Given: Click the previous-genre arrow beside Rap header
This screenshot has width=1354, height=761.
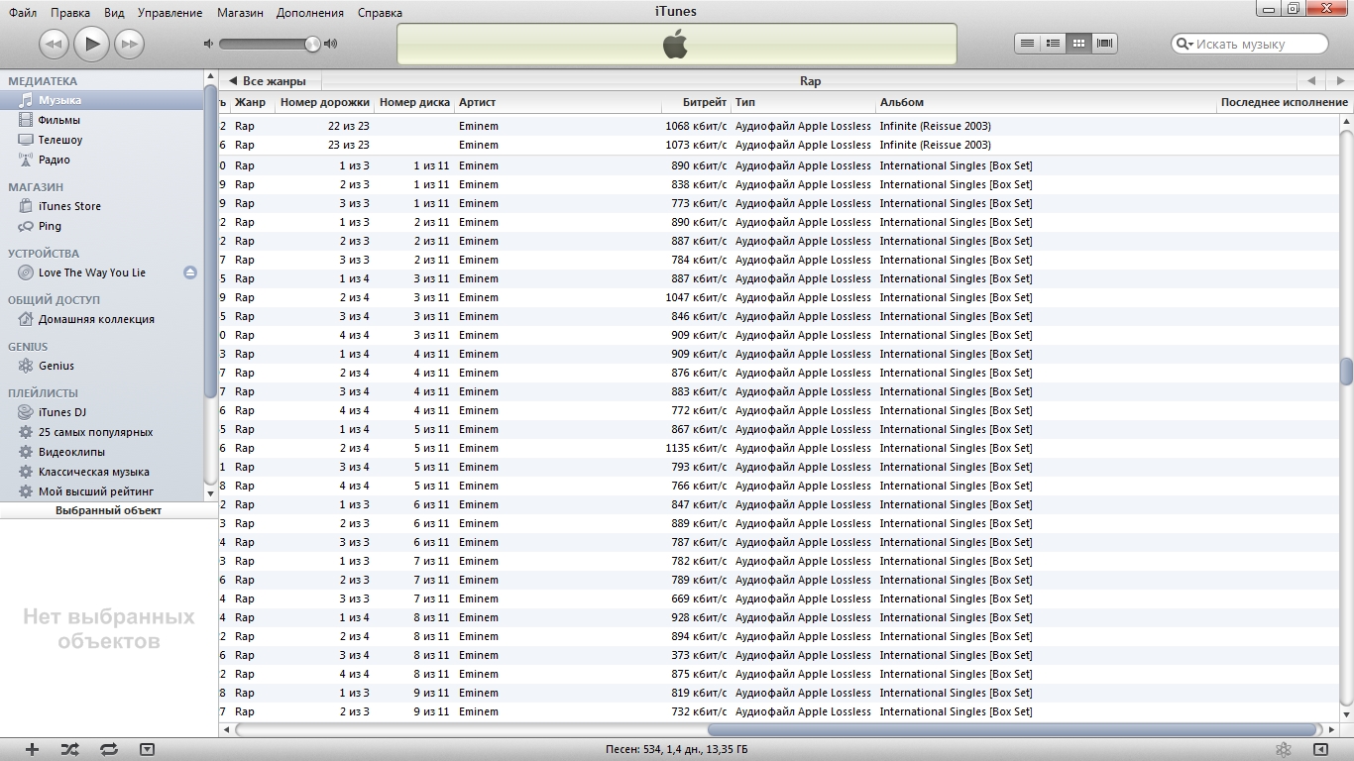Looking at the screenshot, I should pyautogui.click(x=1311, y=81).
